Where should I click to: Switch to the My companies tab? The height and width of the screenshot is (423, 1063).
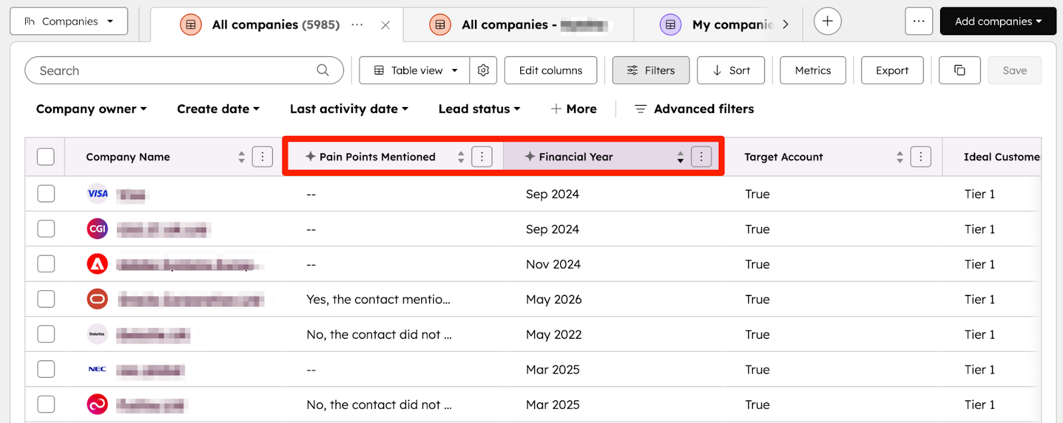click(x=731, y=25)
